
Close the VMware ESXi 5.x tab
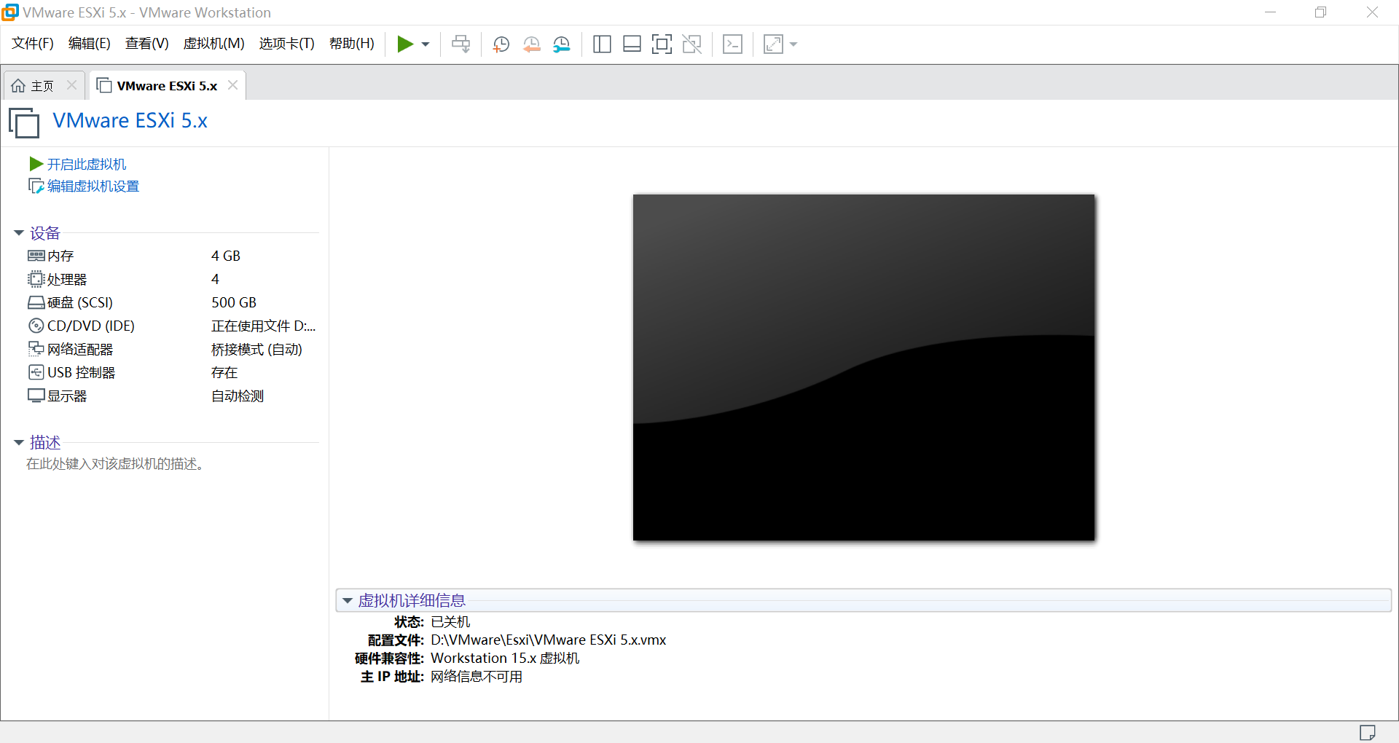coord(232,85)
